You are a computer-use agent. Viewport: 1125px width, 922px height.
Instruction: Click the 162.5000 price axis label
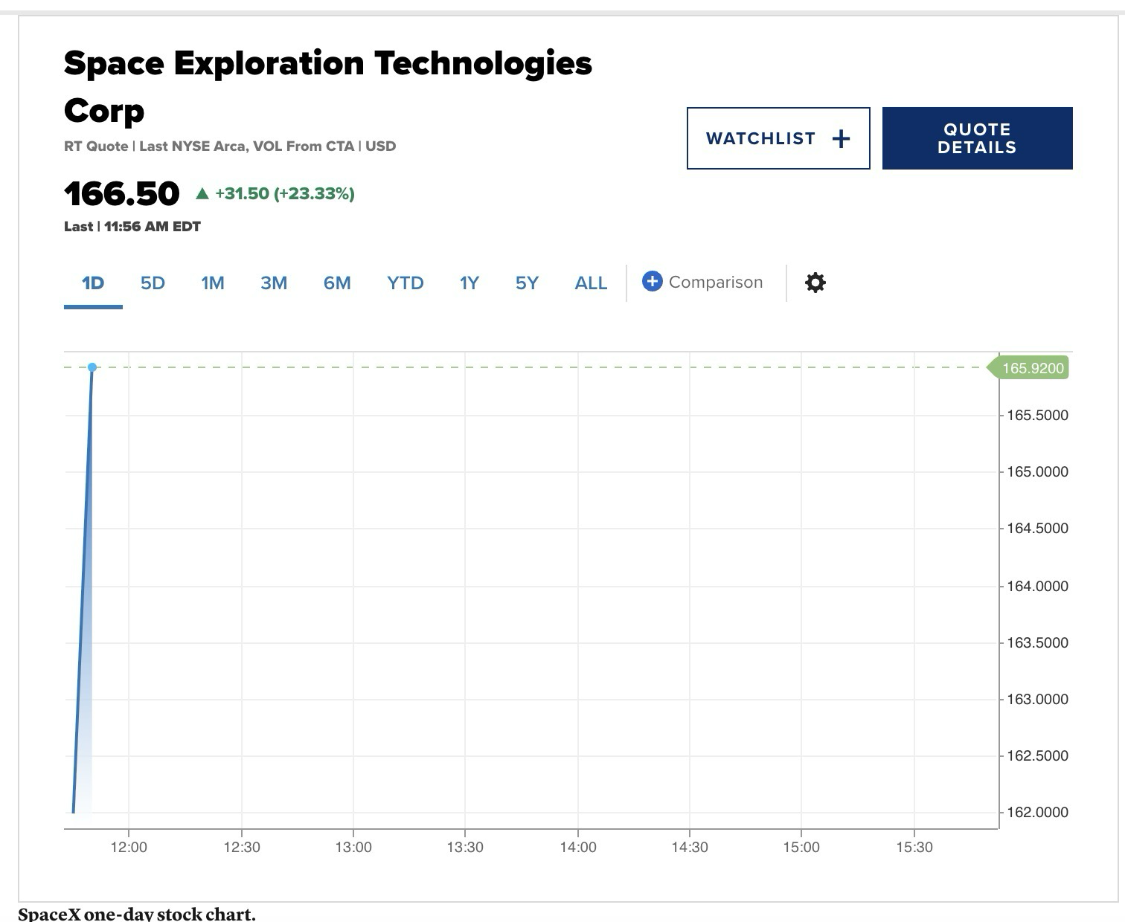[x=1037, y=756]
